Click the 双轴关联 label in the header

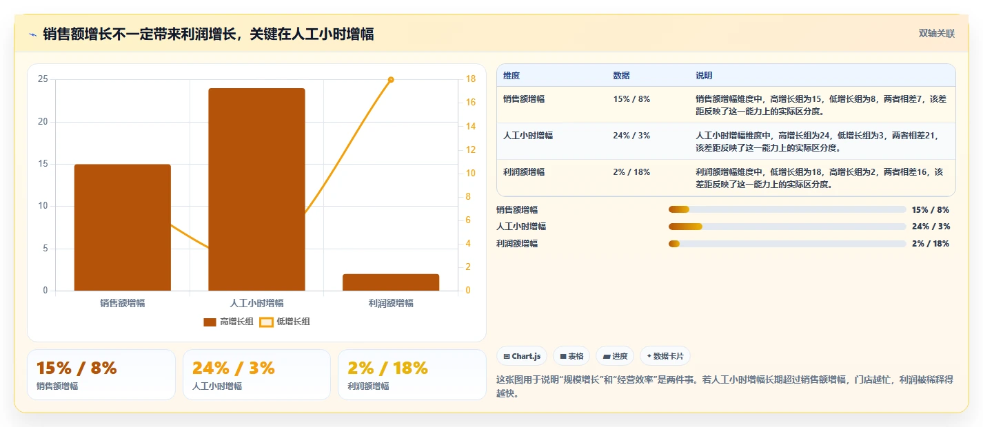coord(937,34)
